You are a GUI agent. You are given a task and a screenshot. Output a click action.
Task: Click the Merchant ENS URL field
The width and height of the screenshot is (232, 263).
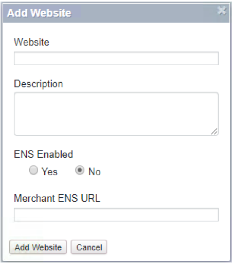tap(116, 215)
